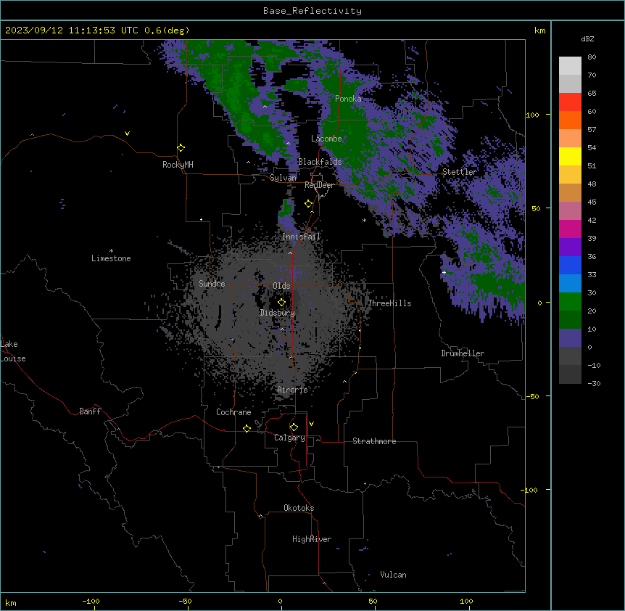The height and width of the screenshot is (611, 625).
Task: Click the ThreeHills city label
Action: coord(389,303)
